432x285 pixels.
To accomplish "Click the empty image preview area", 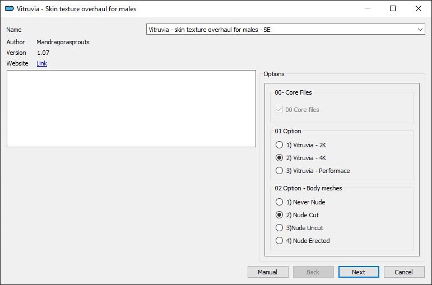I will 132,109.
